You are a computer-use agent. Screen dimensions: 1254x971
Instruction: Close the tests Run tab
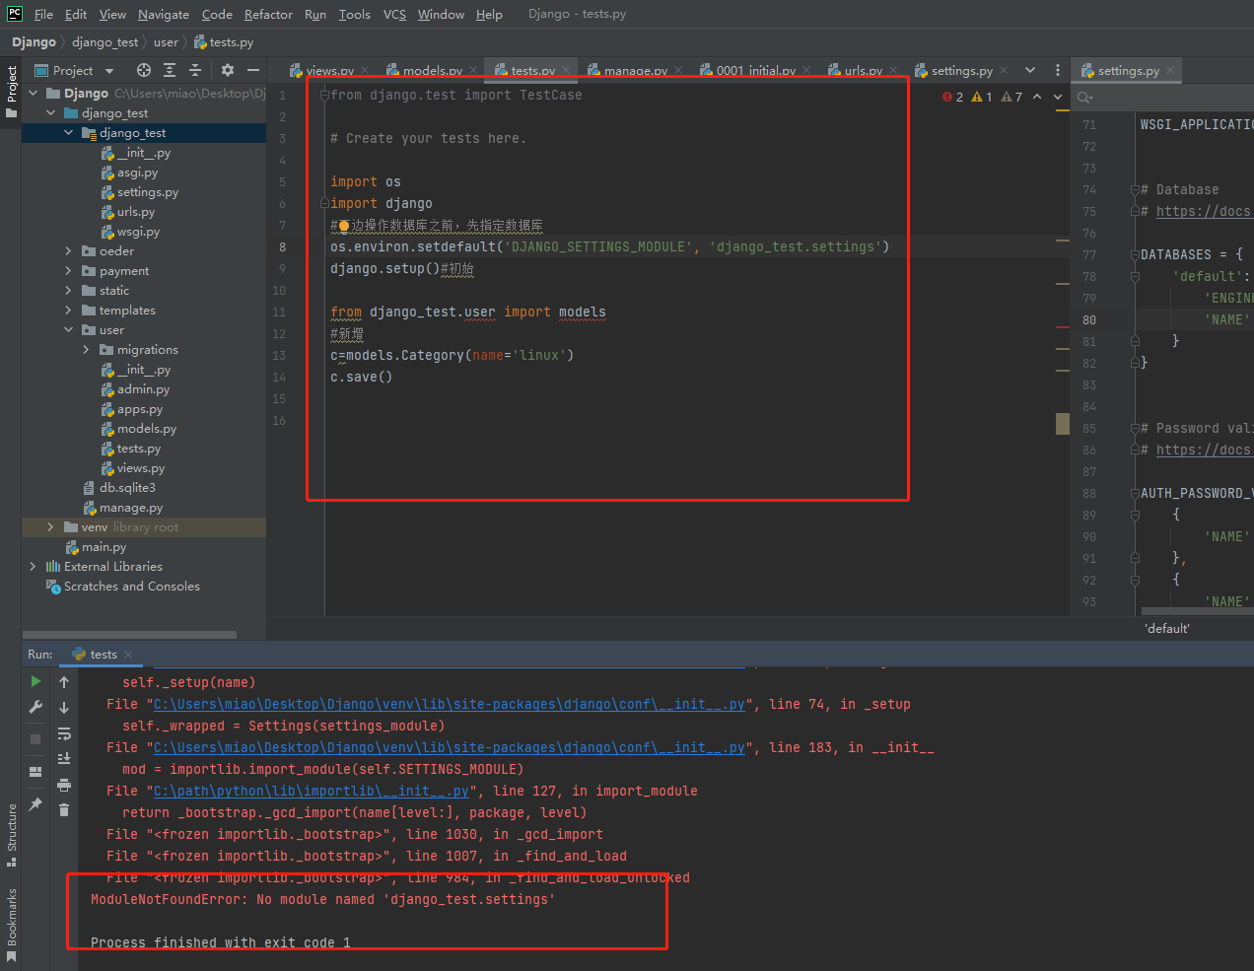128,655
